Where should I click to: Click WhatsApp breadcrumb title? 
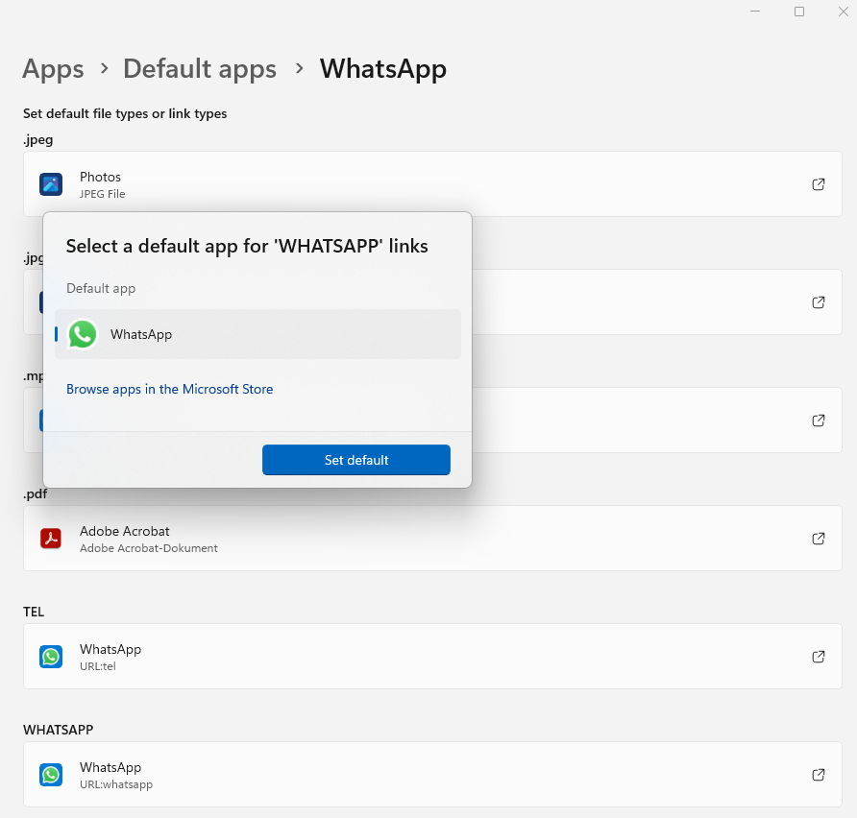[383, 69]
